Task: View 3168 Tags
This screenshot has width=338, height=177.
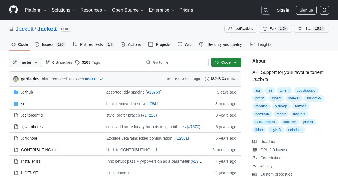Action: coord(88,62)
